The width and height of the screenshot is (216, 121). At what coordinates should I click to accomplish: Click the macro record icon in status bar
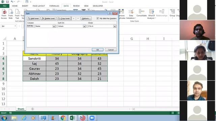[x=10, y=113]
